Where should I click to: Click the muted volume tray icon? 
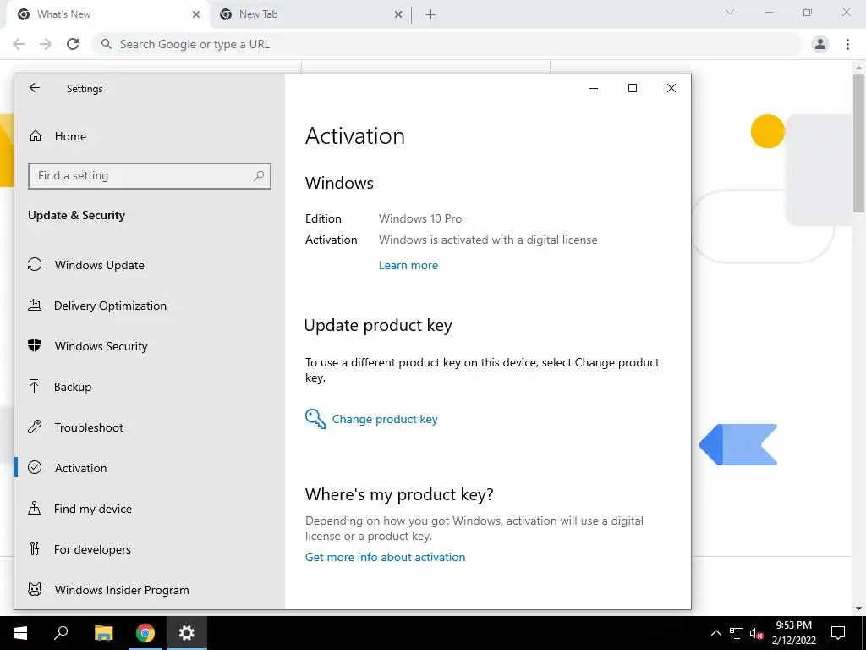pos(757,633)
